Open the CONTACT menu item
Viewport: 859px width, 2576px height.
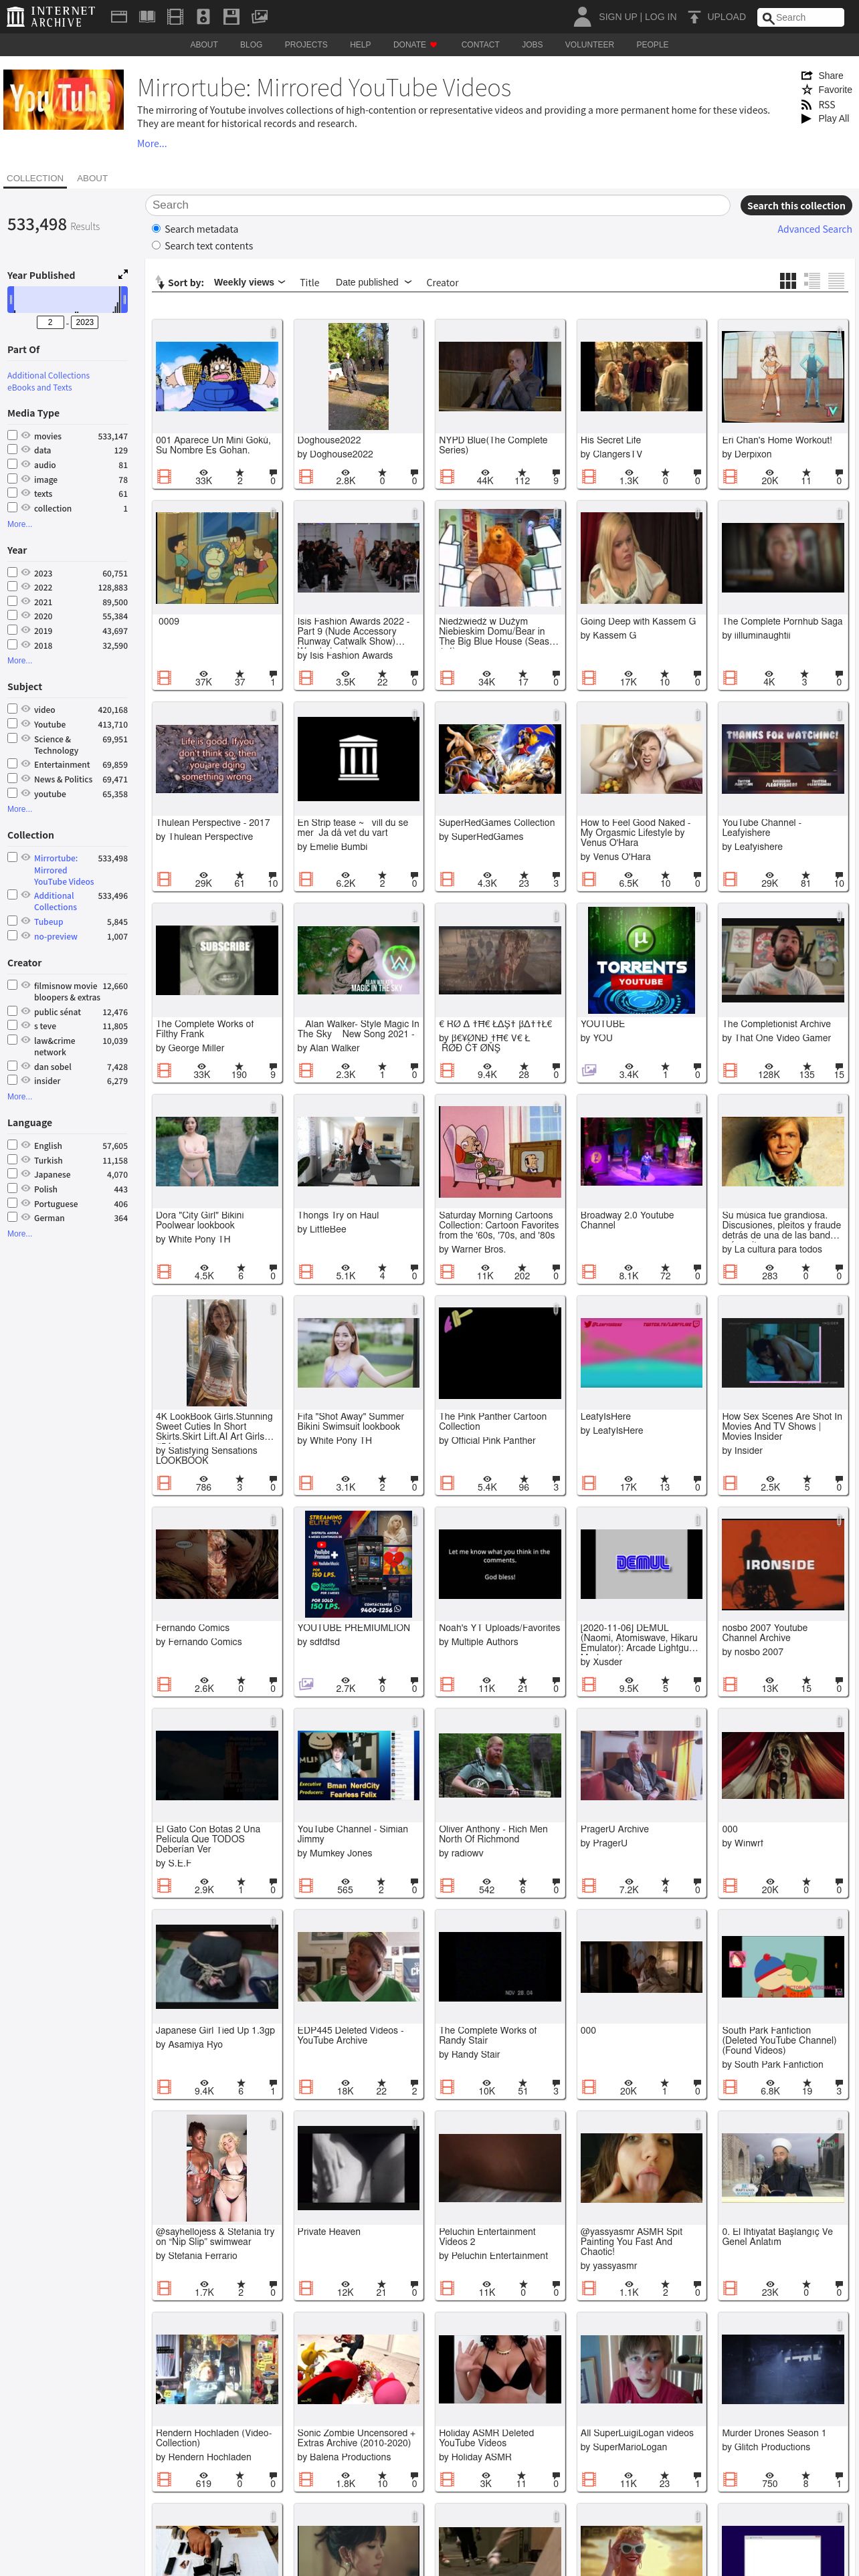[480, 45]
